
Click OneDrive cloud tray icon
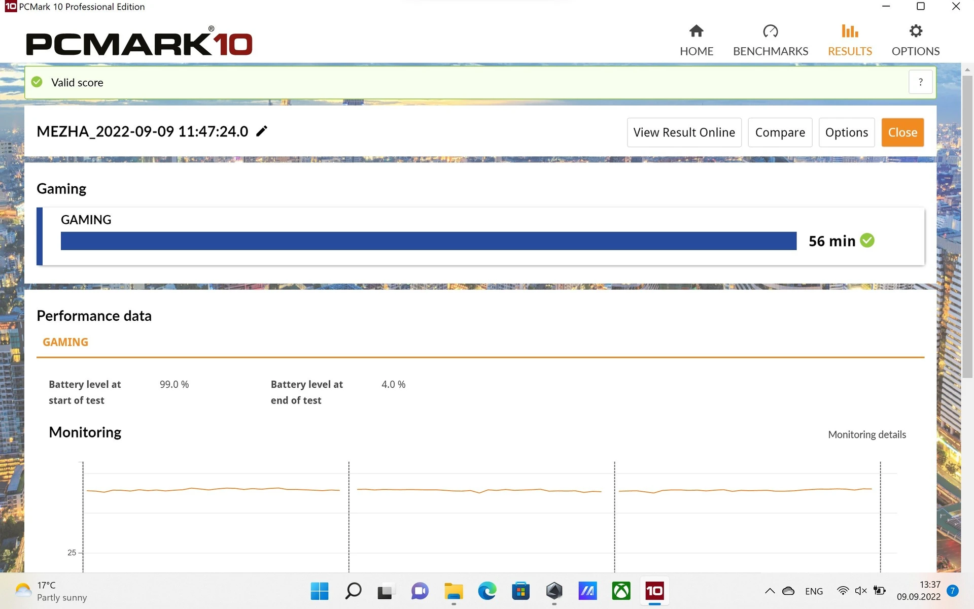tap(788, 591)
